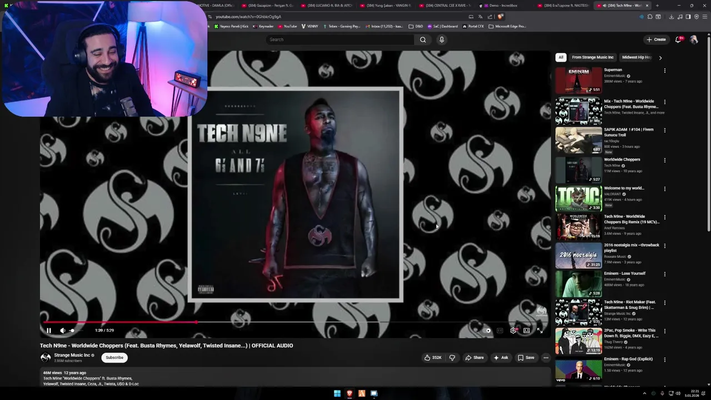
Task: Select the All filter chip
Action: pos(561,57)
